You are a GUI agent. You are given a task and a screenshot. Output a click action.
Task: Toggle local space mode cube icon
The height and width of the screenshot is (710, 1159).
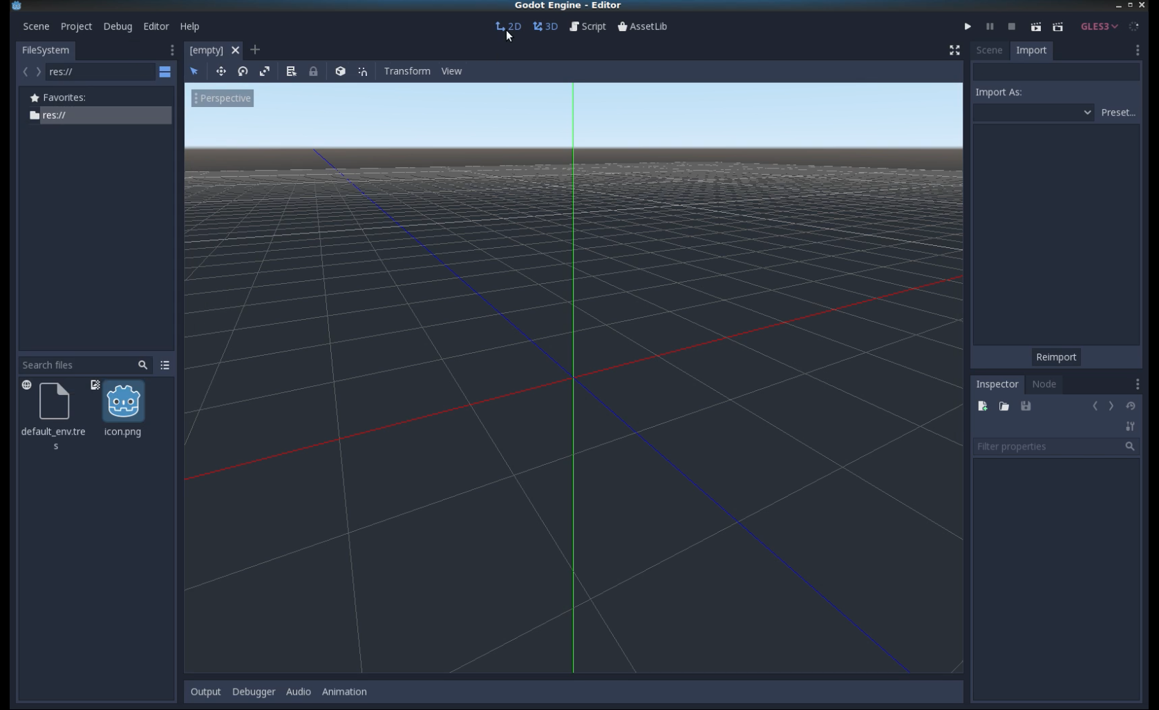pyautogui.click(x=340, y=71)
